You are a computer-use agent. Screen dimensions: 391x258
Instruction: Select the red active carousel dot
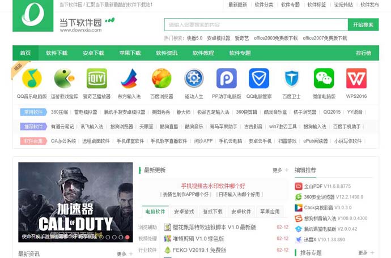(127, 237)
